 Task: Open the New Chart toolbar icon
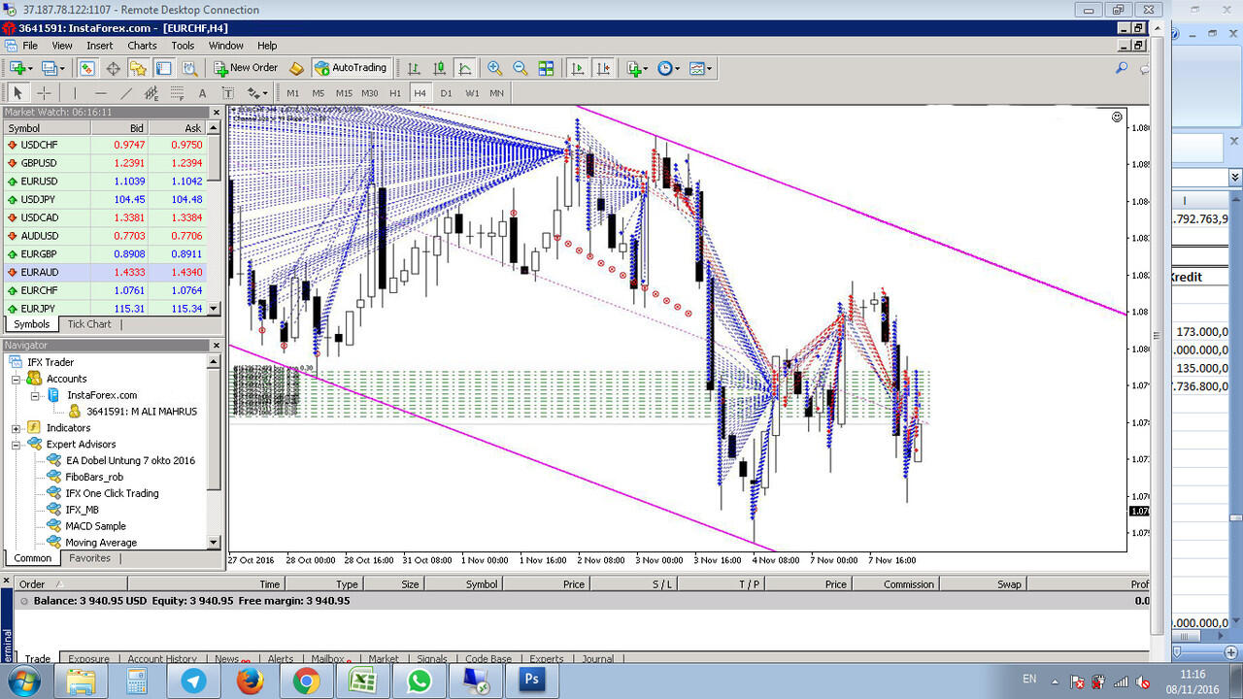click(x=19, y=68)
